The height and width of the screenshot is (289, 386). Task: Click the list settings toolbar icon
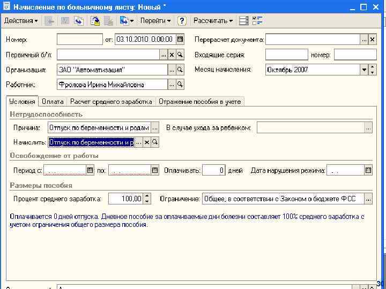[x=244, y=21]
